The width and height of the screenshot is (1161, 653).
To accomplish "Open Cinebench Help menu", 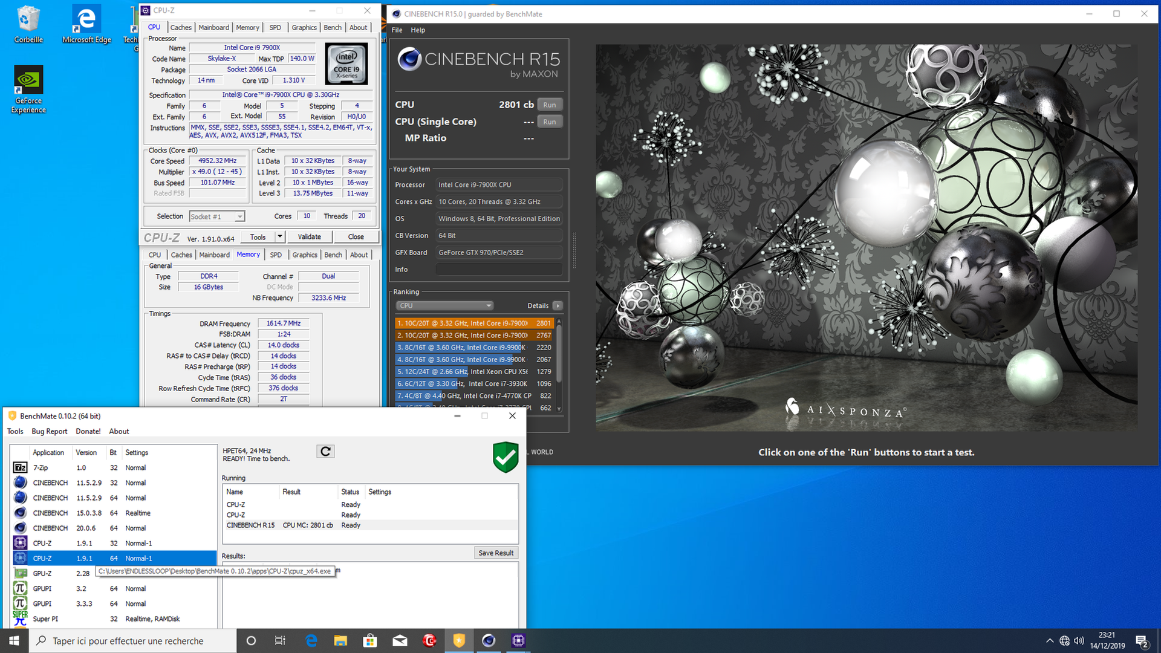I will coord(418,30).
